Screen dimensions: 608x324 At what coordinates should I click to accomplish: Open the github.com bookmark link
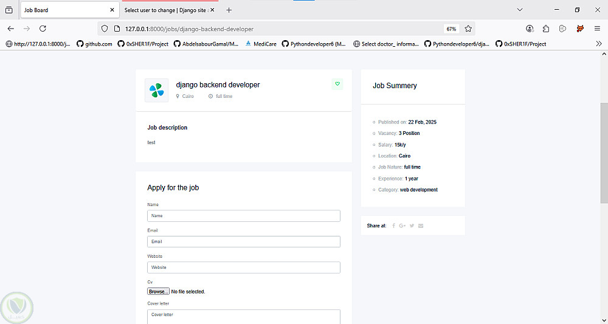tap(94, 44)
